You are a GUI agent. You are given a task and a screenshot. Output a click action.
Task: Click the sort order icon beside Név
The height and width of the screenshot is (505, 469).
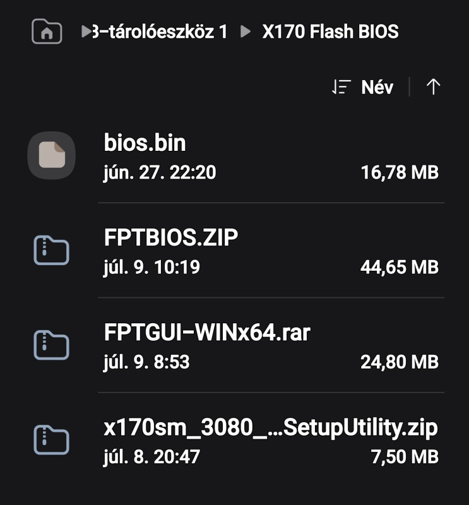point(341,87)
